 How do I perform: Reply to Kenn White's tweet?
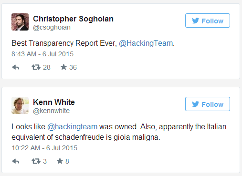tap(16, 161)
